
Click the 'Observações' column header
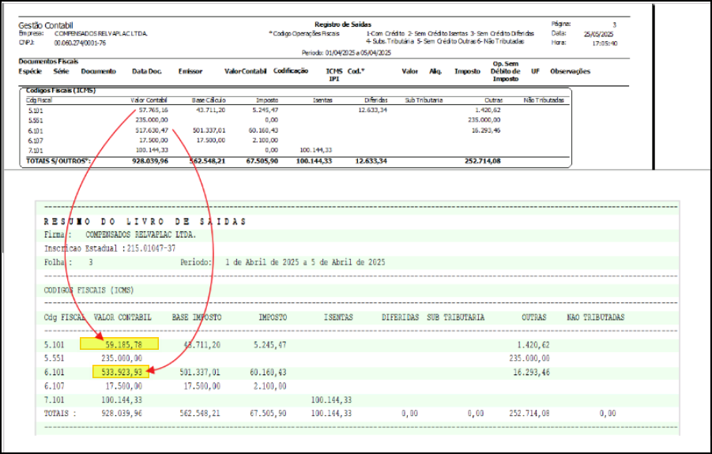pyautogui.click(x=570, y=71)
